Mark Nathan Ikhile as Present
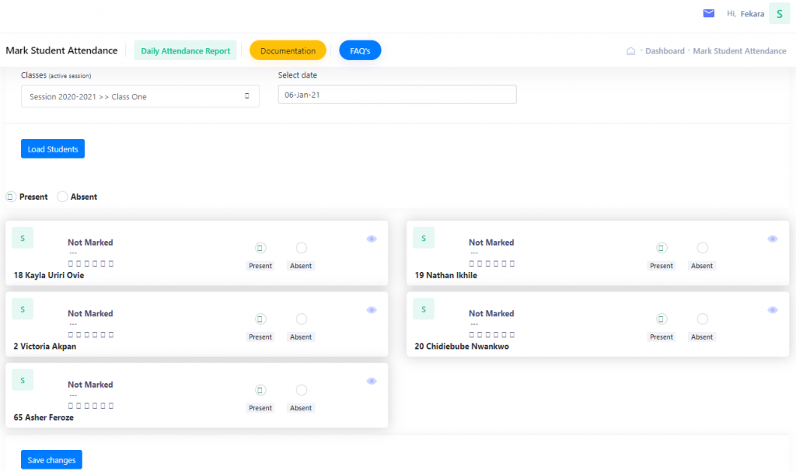This screenshot has height=471, width=796. click(x=662, y=248)
